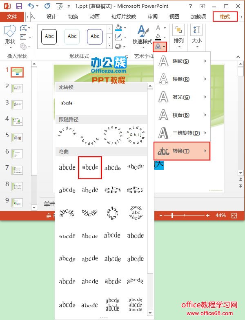Open the Glow (发光) submenu
Image resolution: width=245 pixels, height=320 pixels.
(182, 97)
